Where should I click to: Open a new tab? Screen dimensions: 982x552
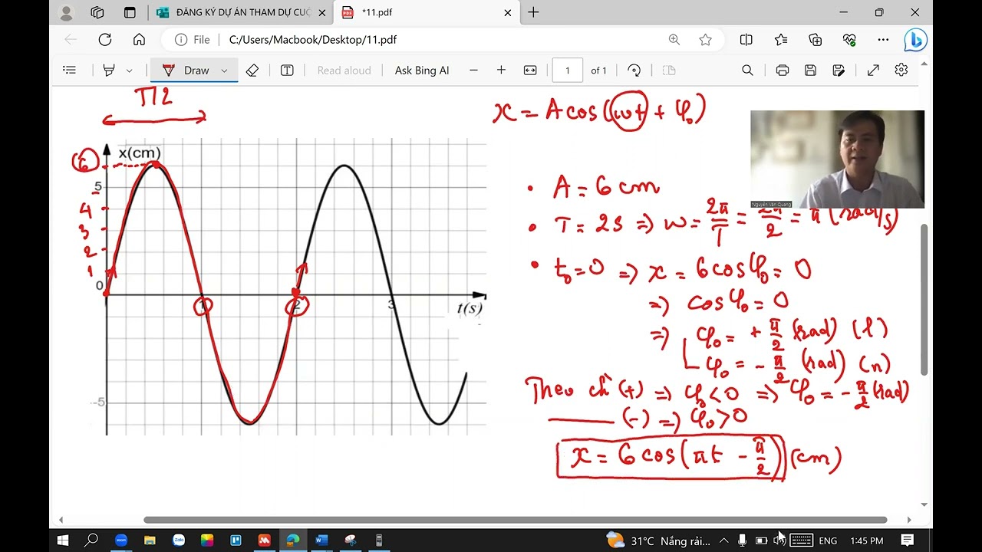[534, 12]
